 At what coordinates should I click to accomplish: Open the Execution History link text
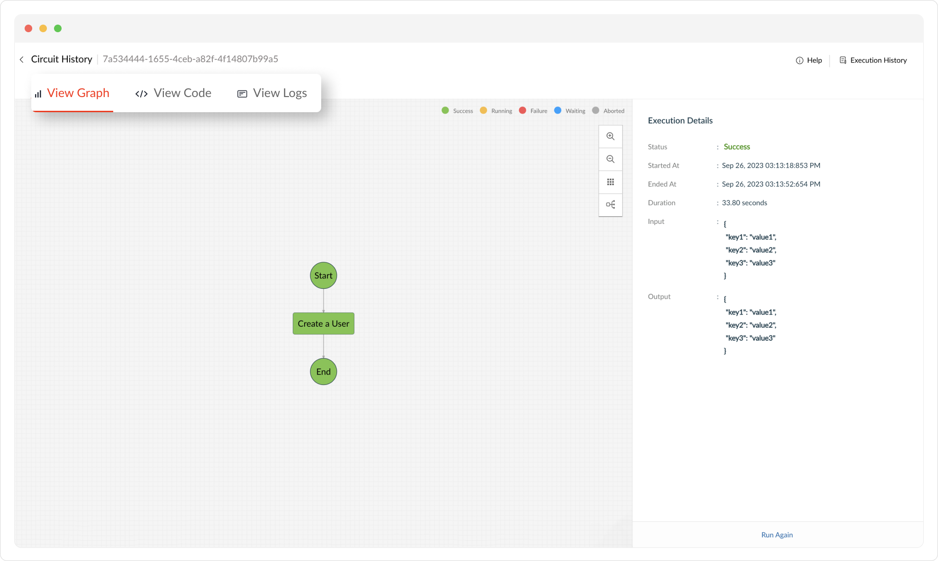tap(878, 60)
